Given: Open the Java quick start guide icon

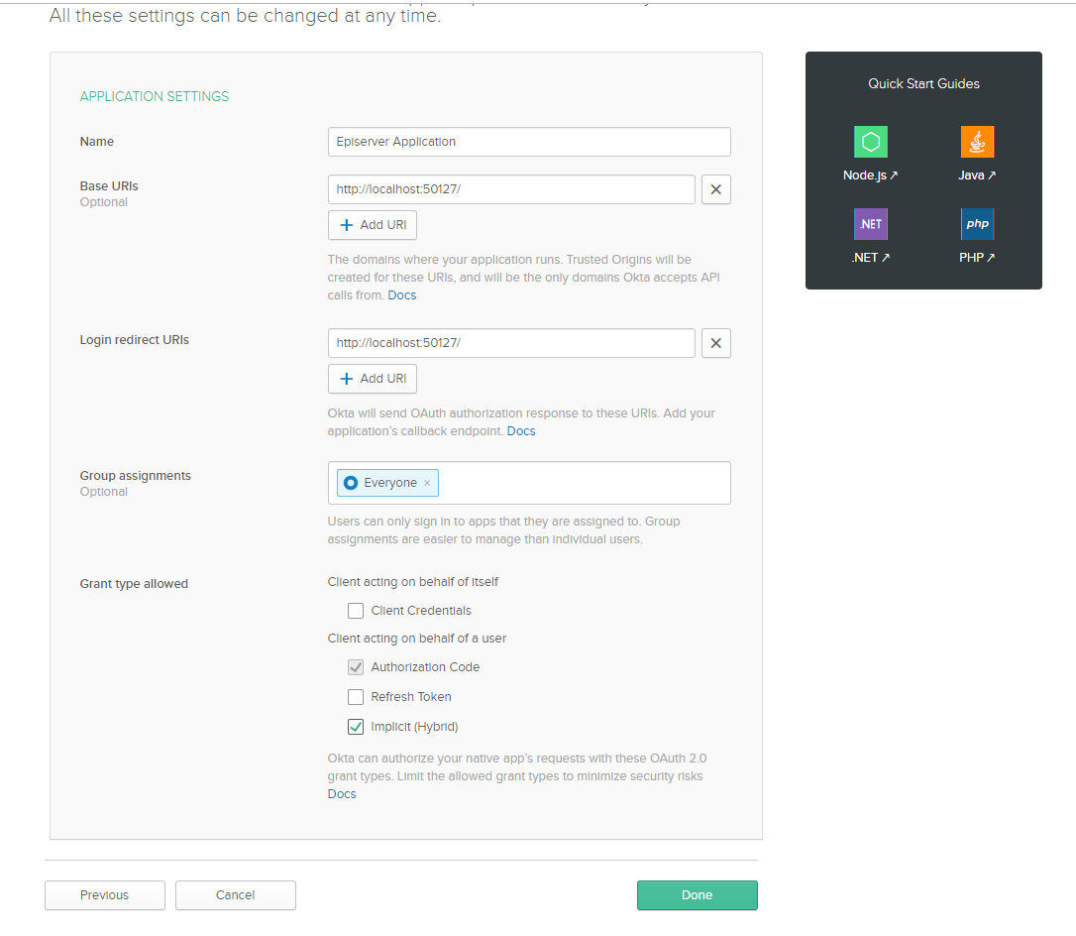Looking at the screenshot, I should point(977,142).
